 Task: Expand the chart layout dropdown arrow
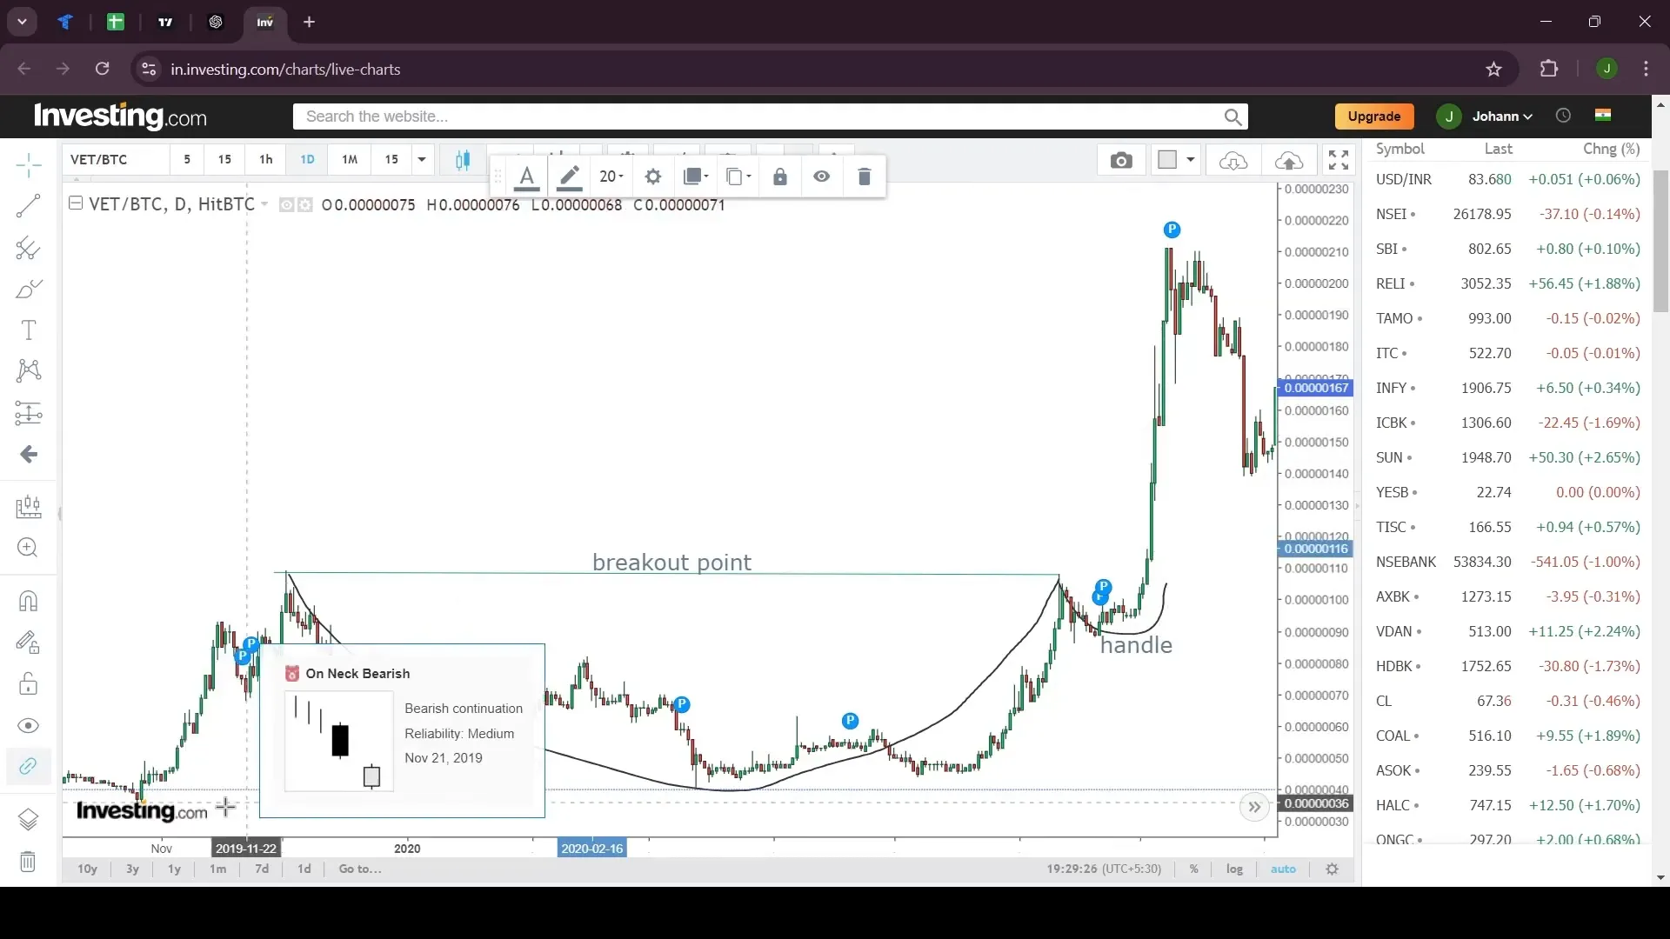pyautogui.click(x=1191, y=160)
